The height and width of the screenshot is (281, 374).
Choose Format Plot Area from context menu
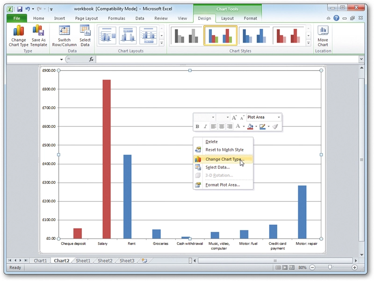(223, 185)
